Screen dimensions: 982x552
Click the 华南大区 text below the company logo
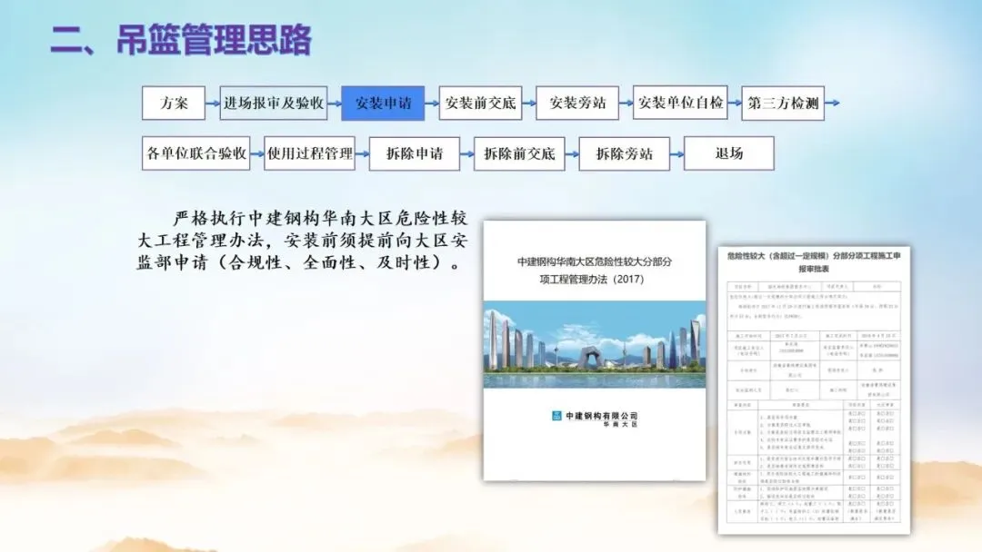pos(620,425)
